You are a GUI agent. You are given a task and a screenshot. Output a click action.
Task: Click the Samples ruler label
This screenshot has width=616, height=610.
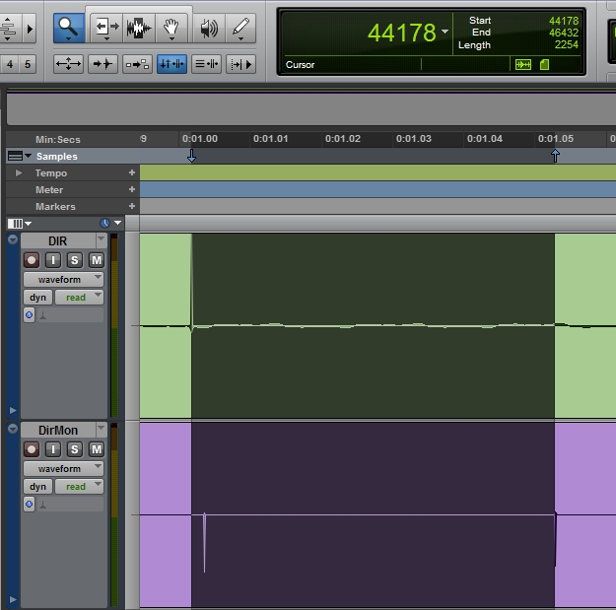point(56,157)
